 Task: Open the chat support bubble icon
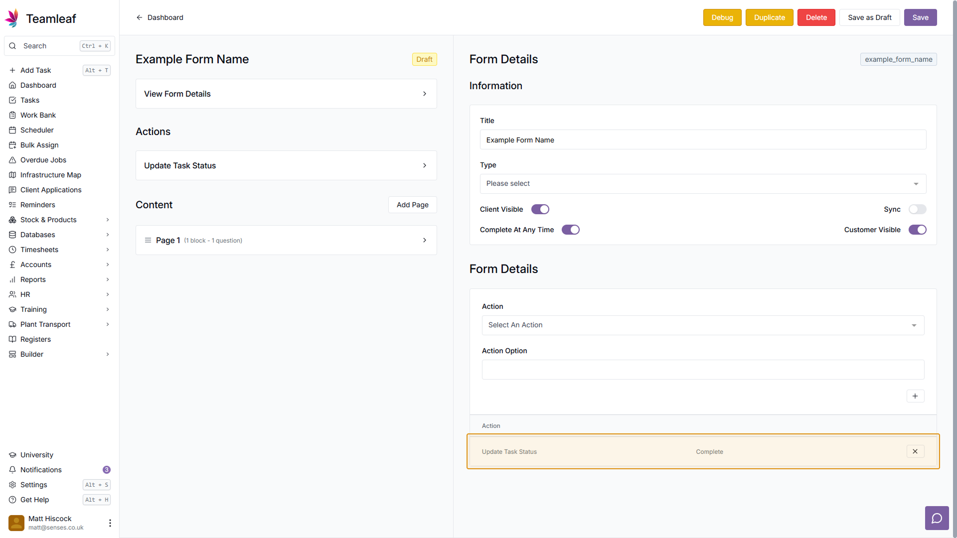click(x=937, y=518)
